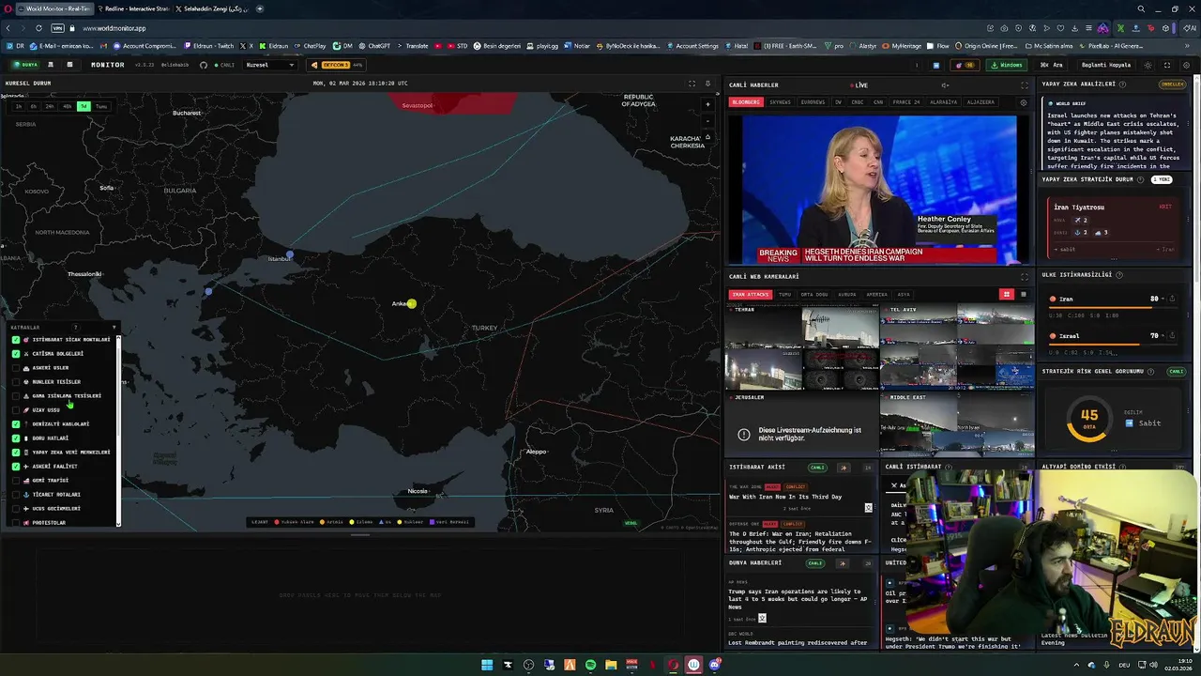This screenshot has height=676, width=1201.
Task: Enable Uzay Üssü layer checkbox
Action: click(x=16, y=410)
